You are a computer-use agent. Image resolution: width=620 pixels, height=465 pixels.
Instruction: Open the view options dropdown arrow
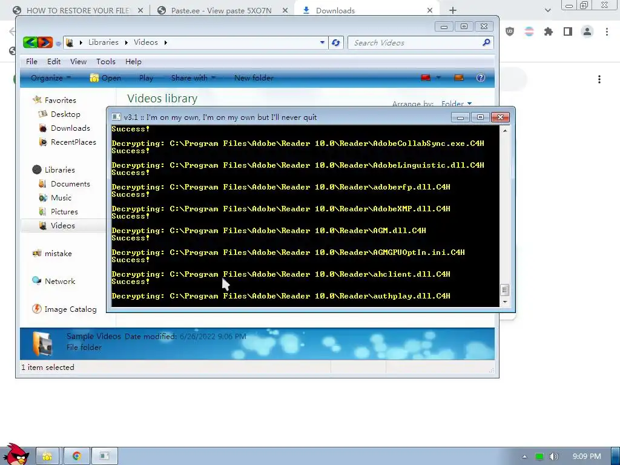[438, 77]
